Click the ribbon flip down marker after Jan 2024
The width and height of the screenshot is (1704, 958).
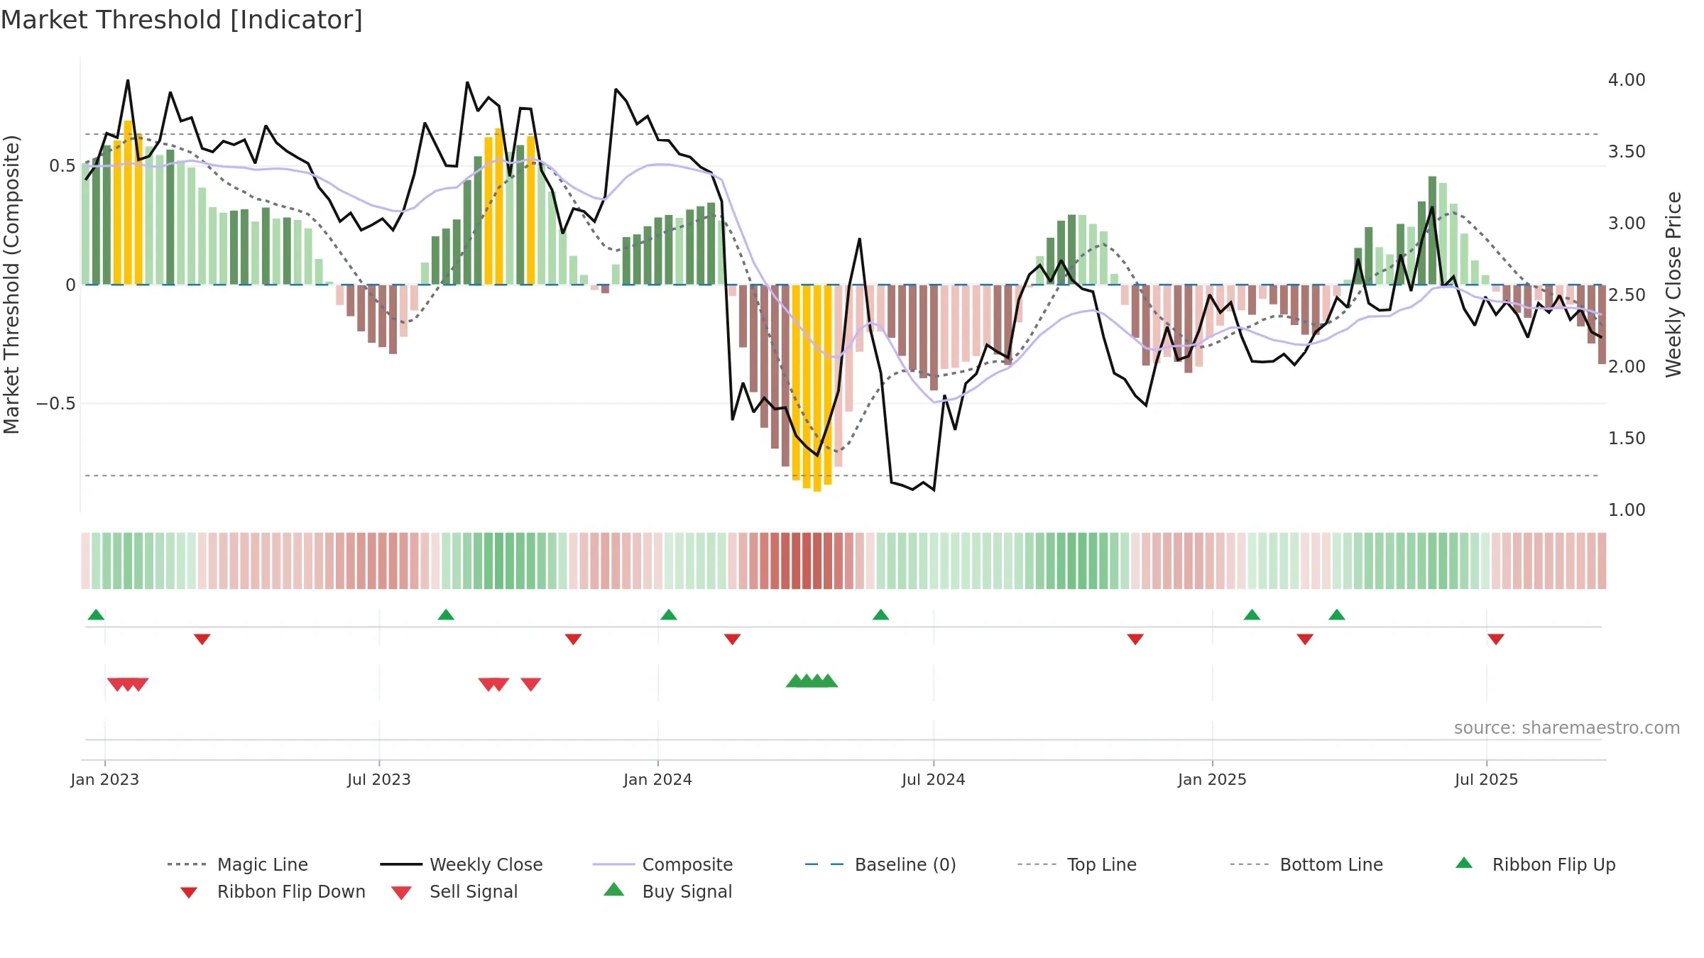[x=732, y=639]
